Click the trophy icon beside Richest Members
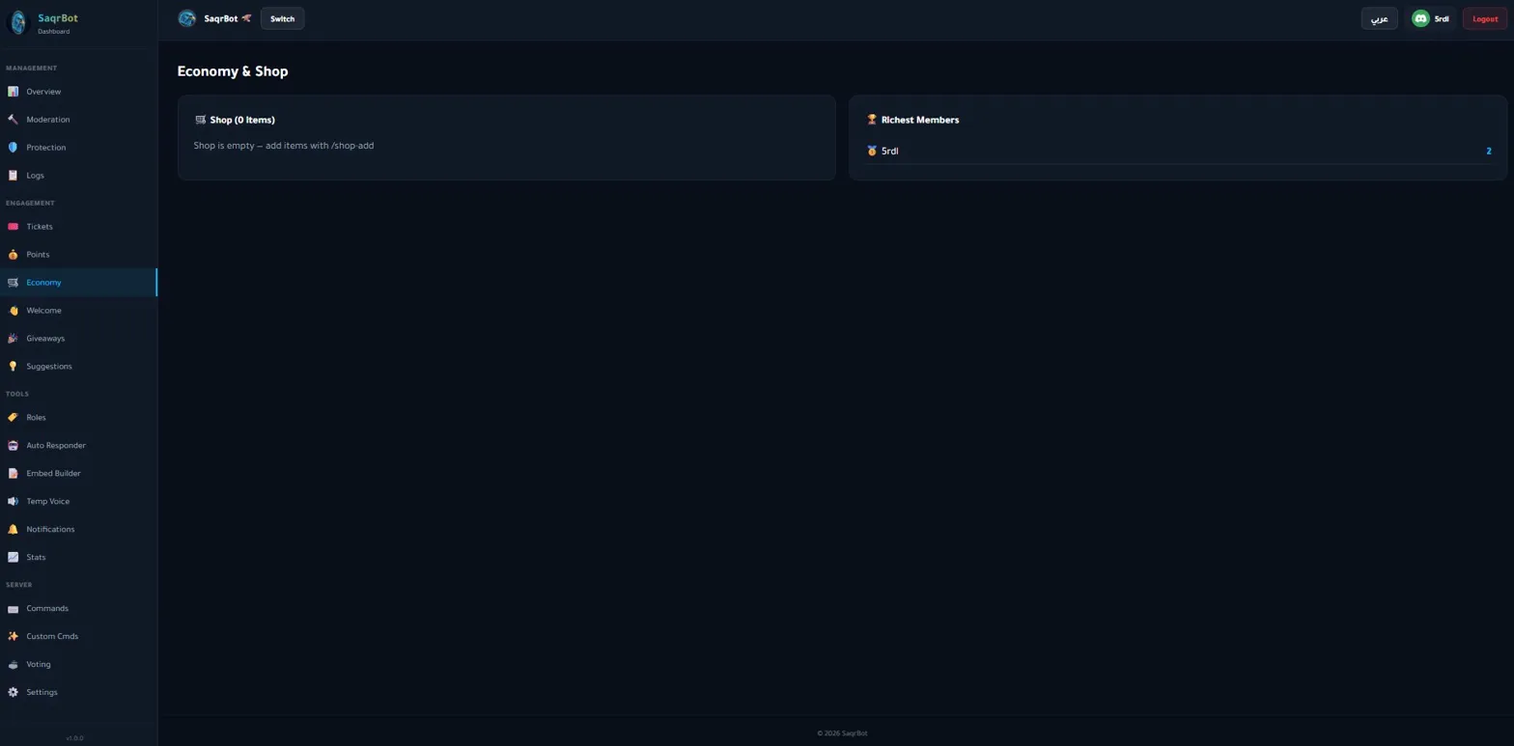This screenshot has height=746, width=1514. tap(872, 120)
